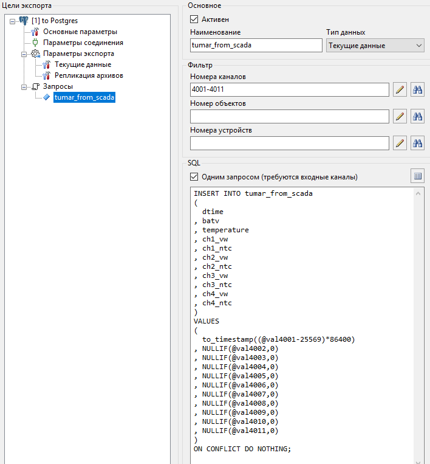Image resolution: width=430 pixels, height=464 pixels.
Task: Click the script icon beside Запросы
Action: pyautogui.click(x=35, y=86)
